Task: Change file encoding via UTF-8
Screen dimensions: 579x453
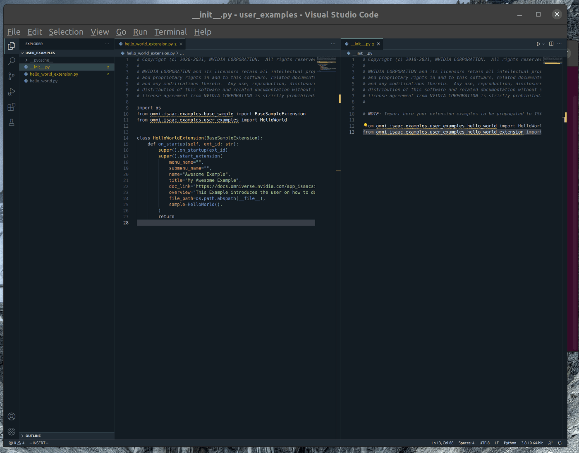Action: [x=485, y=443]
